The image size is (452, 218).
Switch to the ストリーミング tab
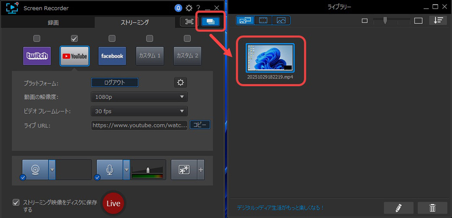pyautogui.click(x=135, y=22)
